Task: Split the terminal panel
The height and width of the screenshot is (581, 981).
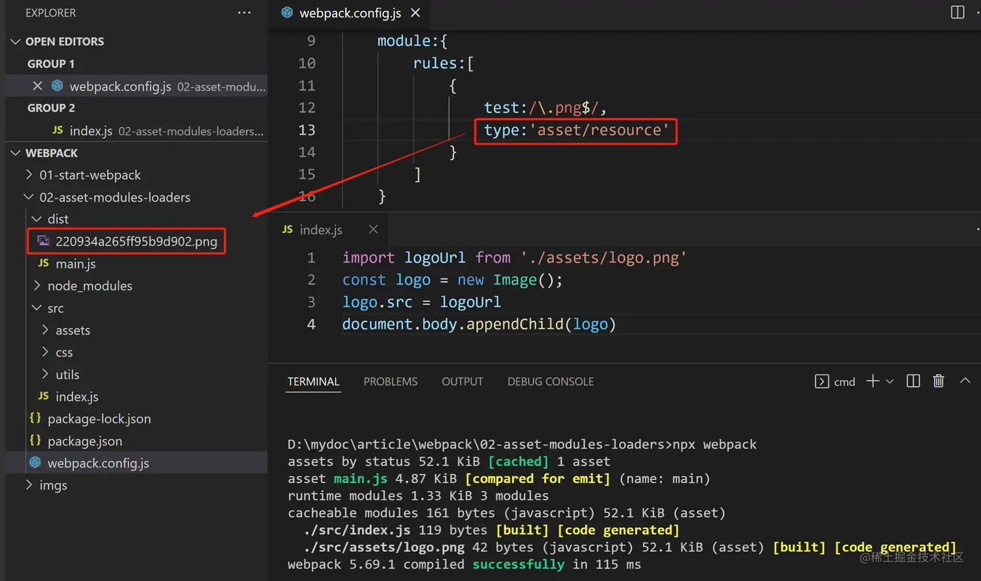Action: [x=913, y=381]
